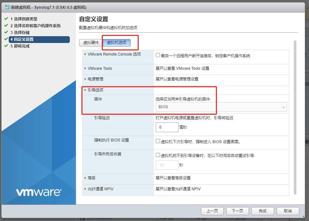Viewport: 309px width, 221px height.
Task: Click the VMware logo
Action: (38, 192)
